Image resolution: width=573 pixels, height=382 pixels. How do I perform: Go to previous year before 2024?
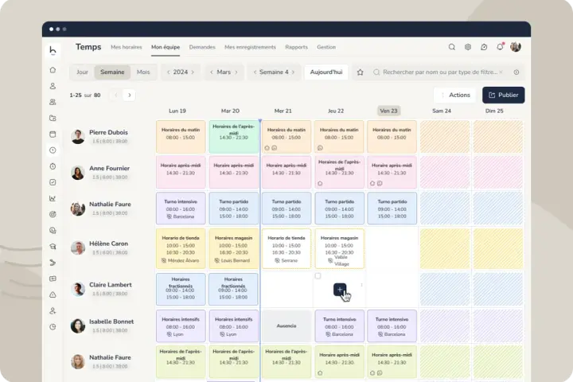coord(168,72)
